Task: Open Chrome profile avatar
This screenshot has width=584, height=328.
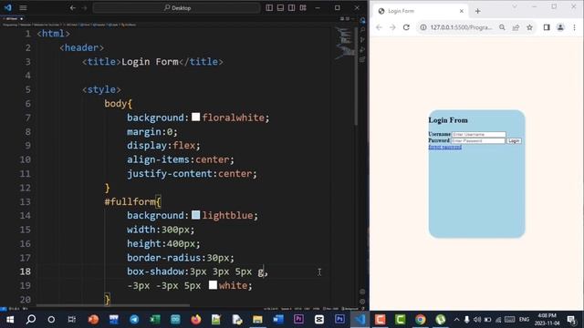Action: (560, 27)
